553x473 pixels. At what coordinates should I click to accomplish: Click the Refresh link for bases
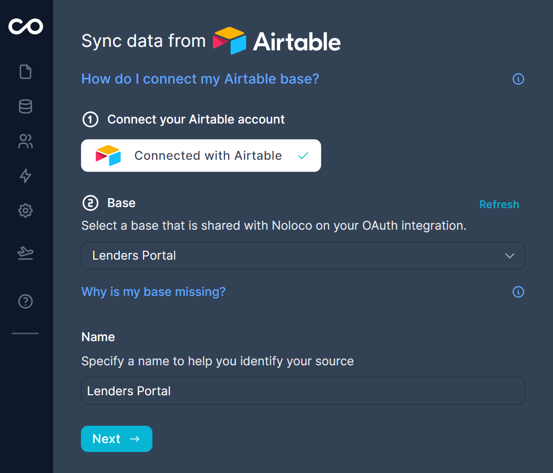click(499, 204)
